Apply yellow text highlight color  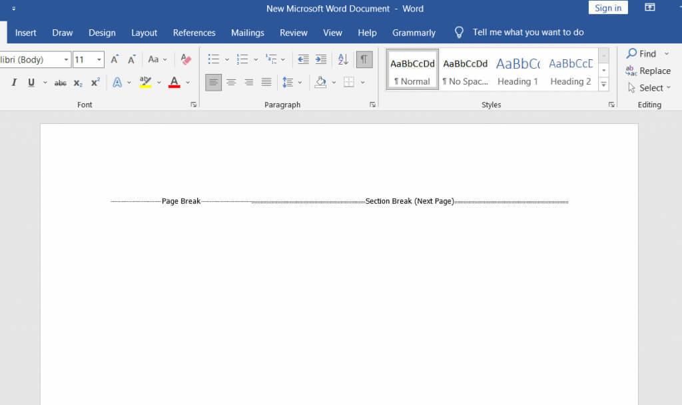click(x=146, y=82)
